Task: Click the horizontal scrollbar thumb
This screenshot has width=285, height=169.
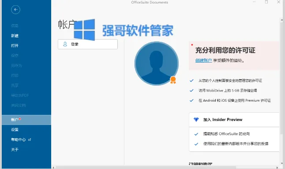Action: click(x=146, y=167)
